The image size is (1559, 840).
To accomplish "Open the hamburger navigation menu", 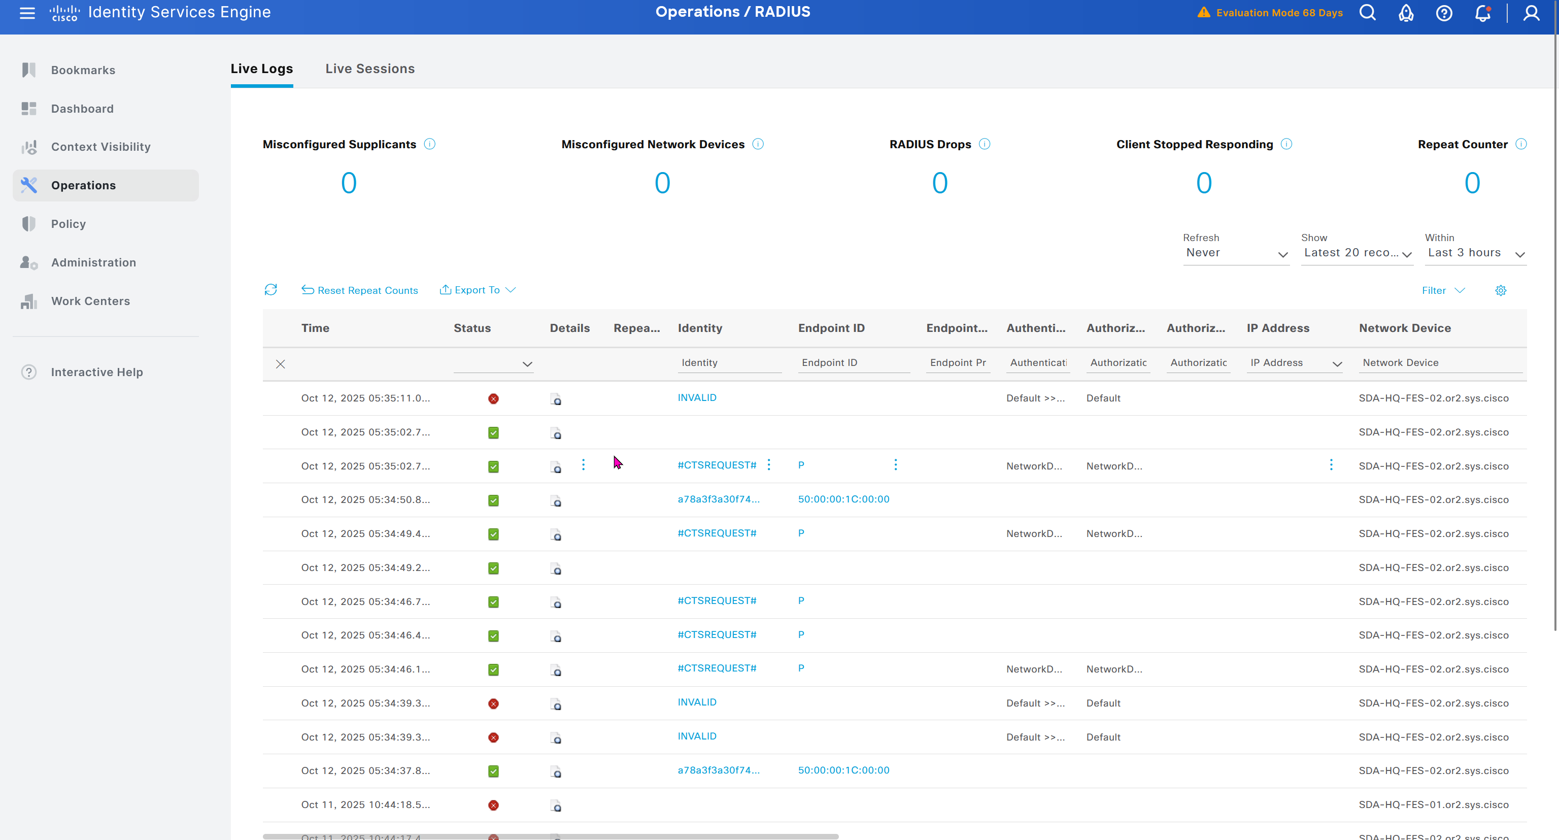I will point(27,13).
